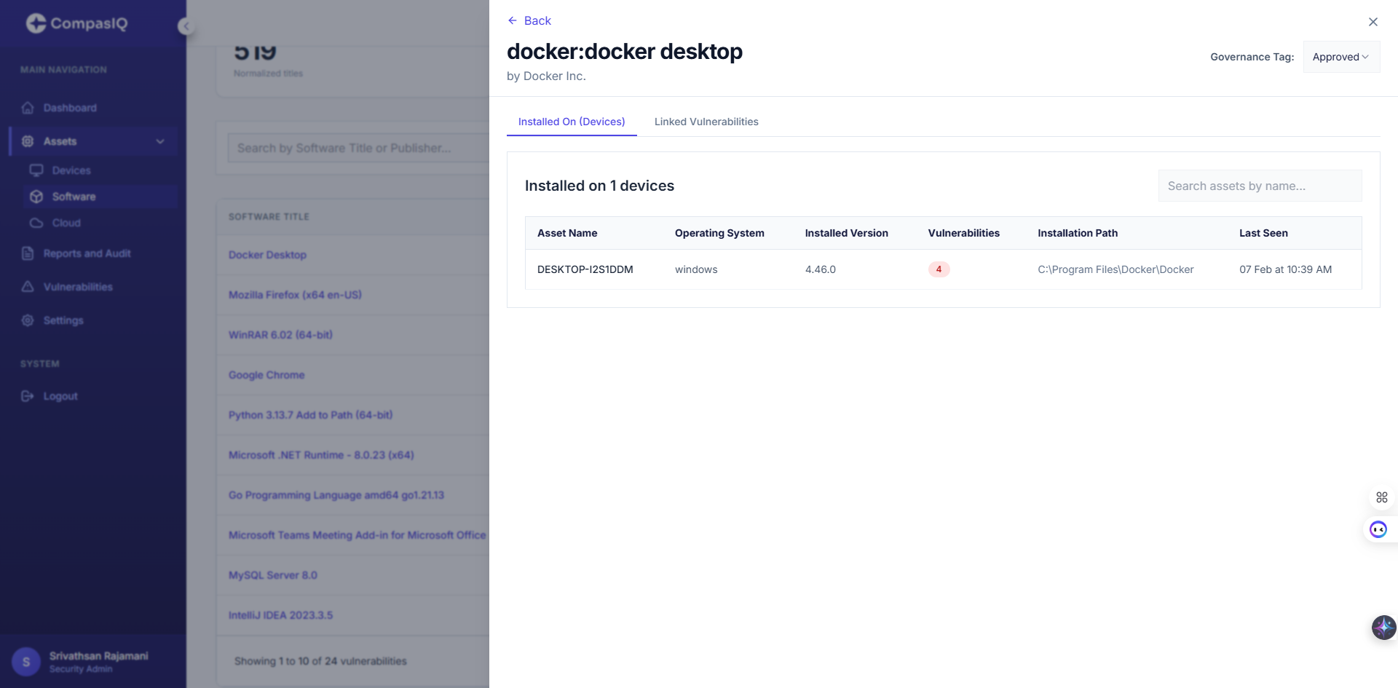Click the back arrow icon
1398x688 pixels.
click(x=513, y=20)
